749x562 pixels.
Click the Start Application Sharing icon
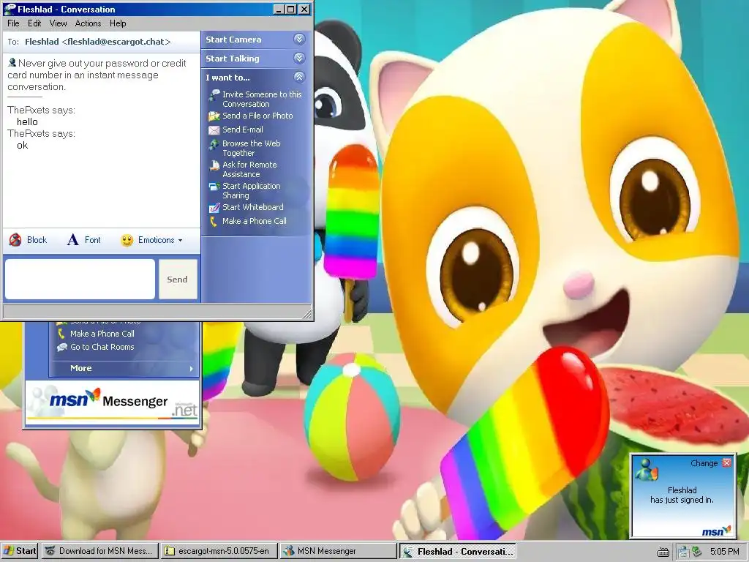(x=214, y=187)
